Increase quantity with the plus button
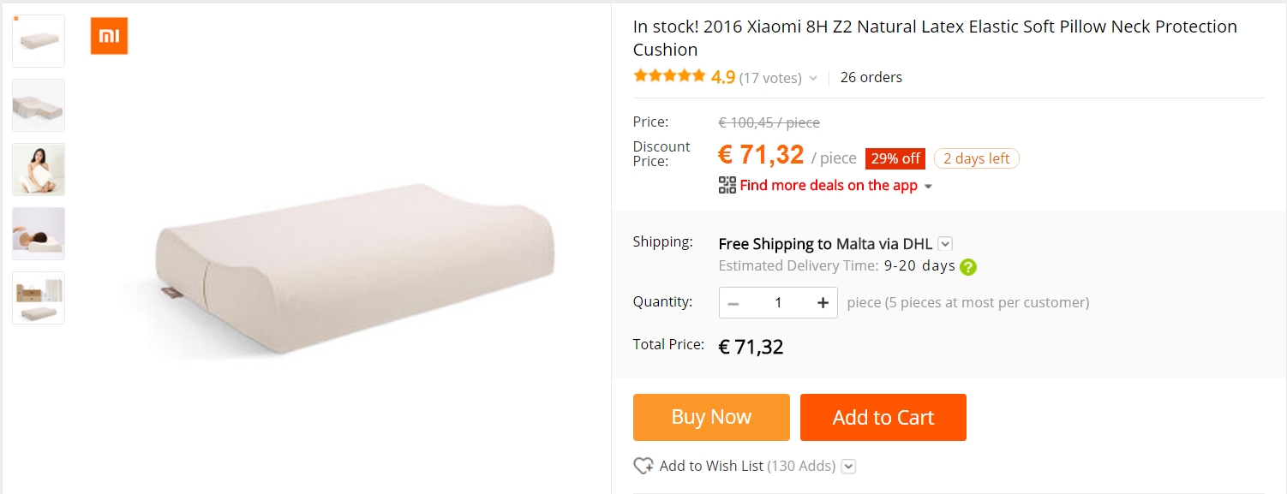This screenshot has width=1287, height=494. tap(823, 303)
